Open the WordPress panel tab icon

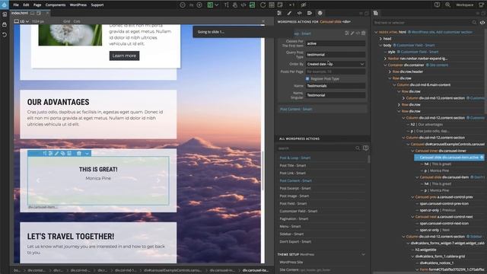(x=320, y=13)
